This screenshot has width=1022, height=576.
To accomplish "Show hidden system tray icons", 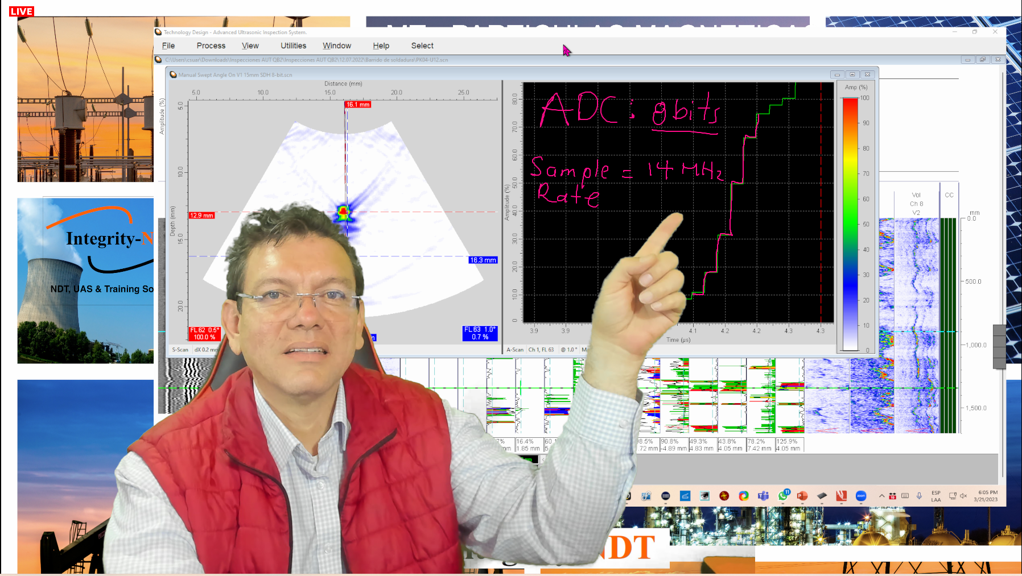I will 881,496.
